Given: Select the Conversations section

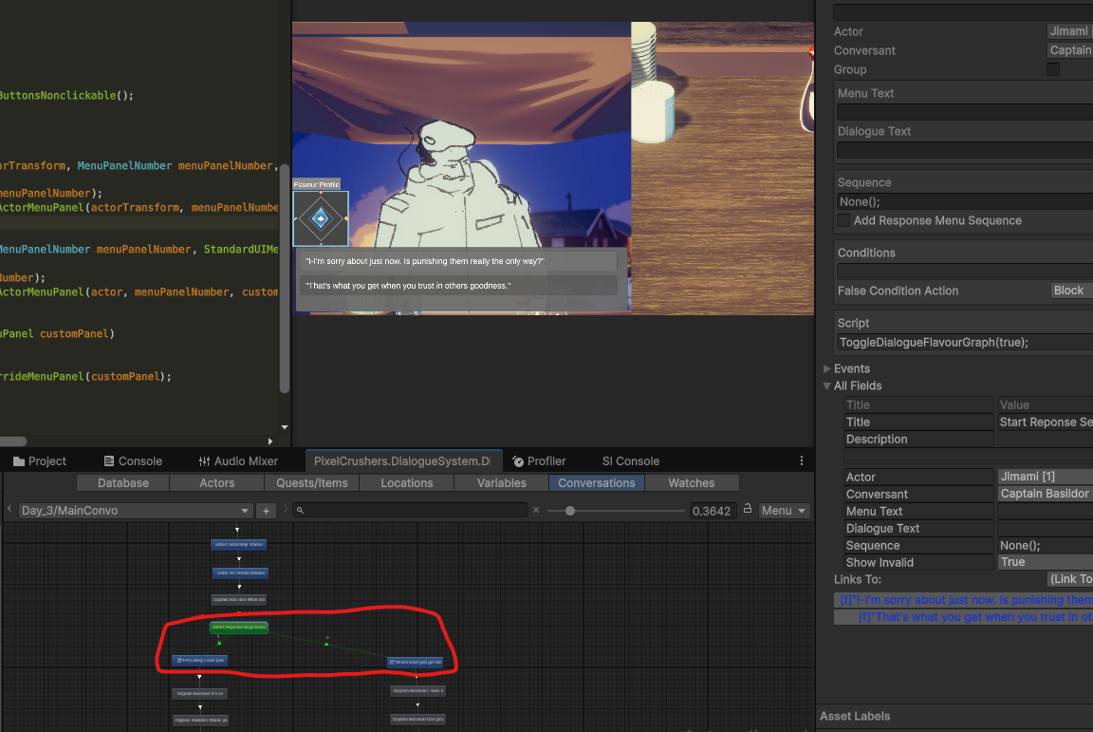Looking at the screenshot, I should pos(597,483).
